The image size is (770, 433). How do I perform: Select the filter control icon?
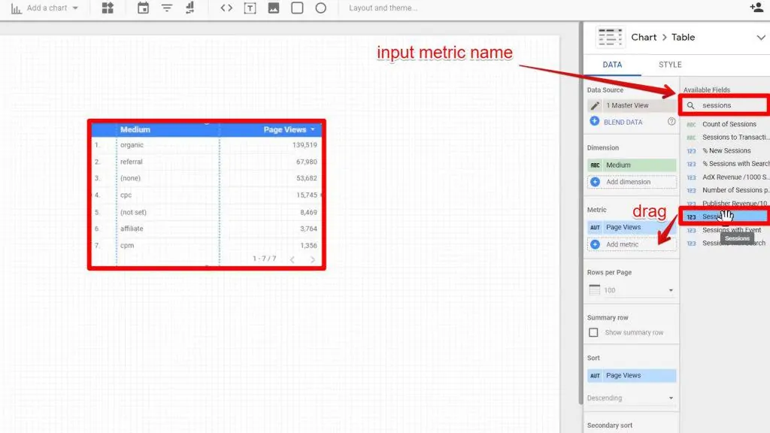(x=165, y=8)
